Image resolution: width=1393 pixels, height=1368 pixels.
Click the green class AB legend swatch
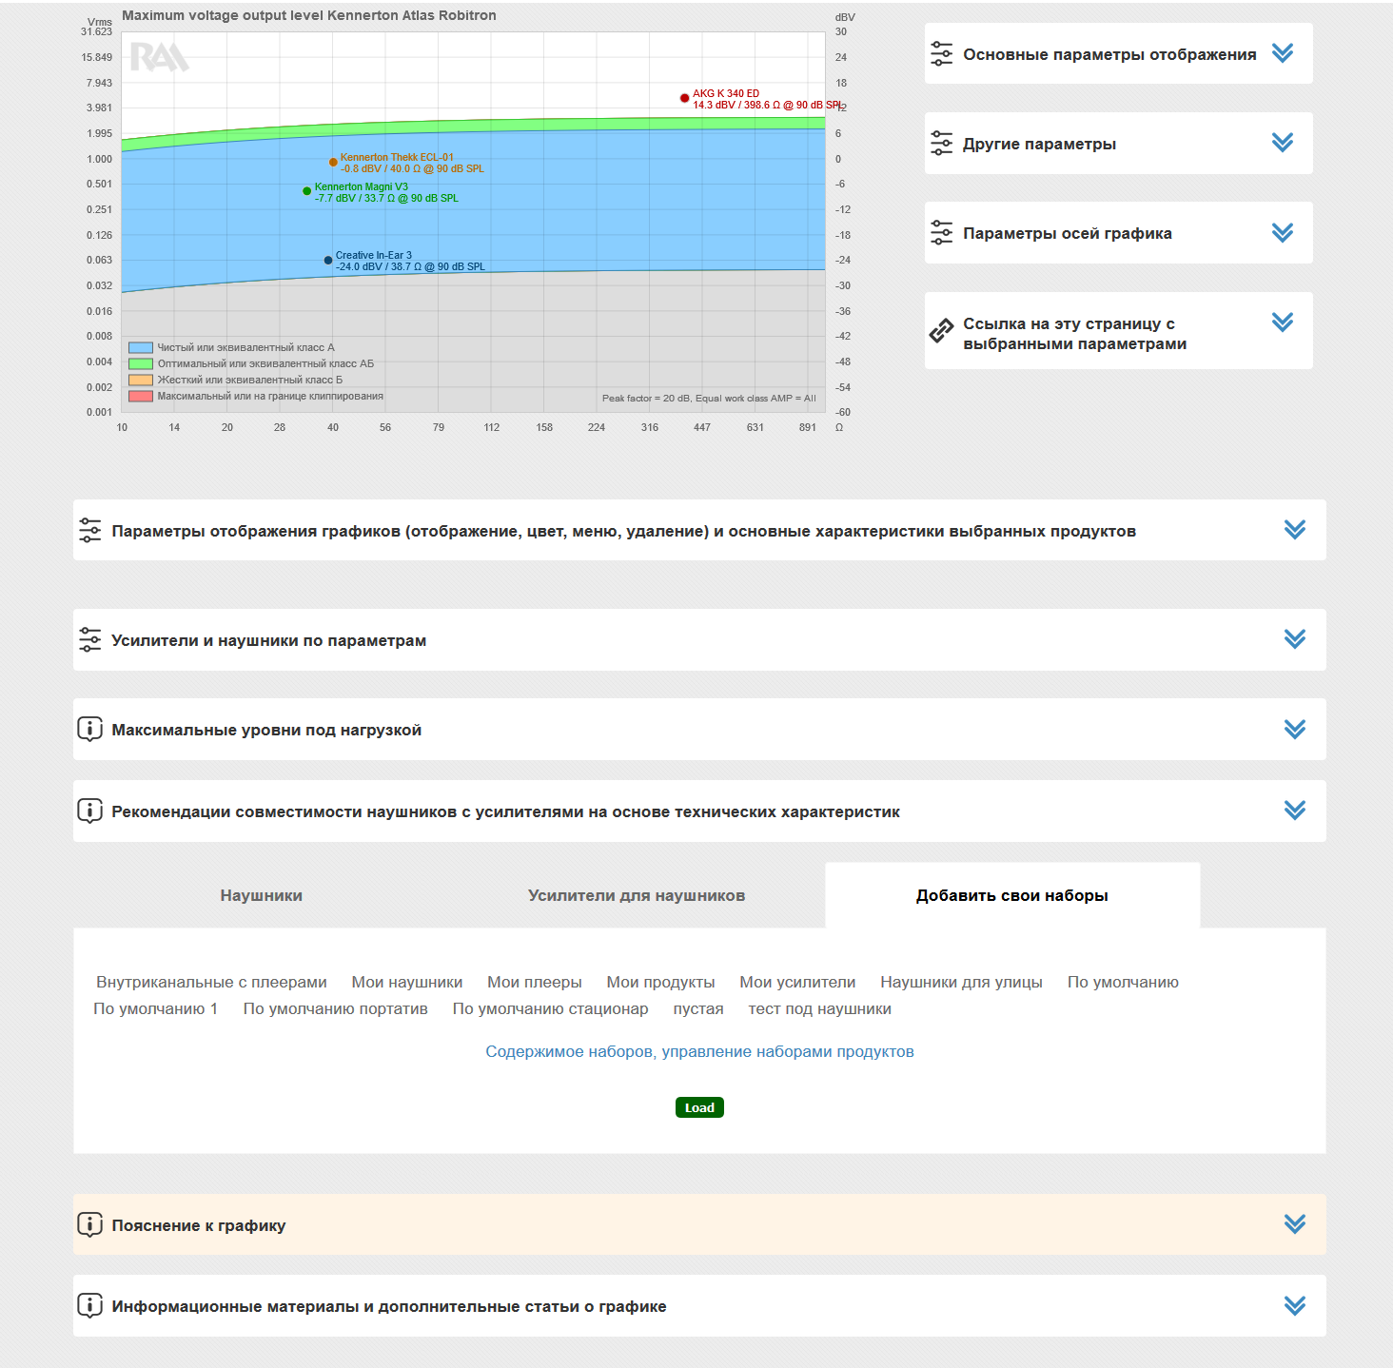pos(141,363)
